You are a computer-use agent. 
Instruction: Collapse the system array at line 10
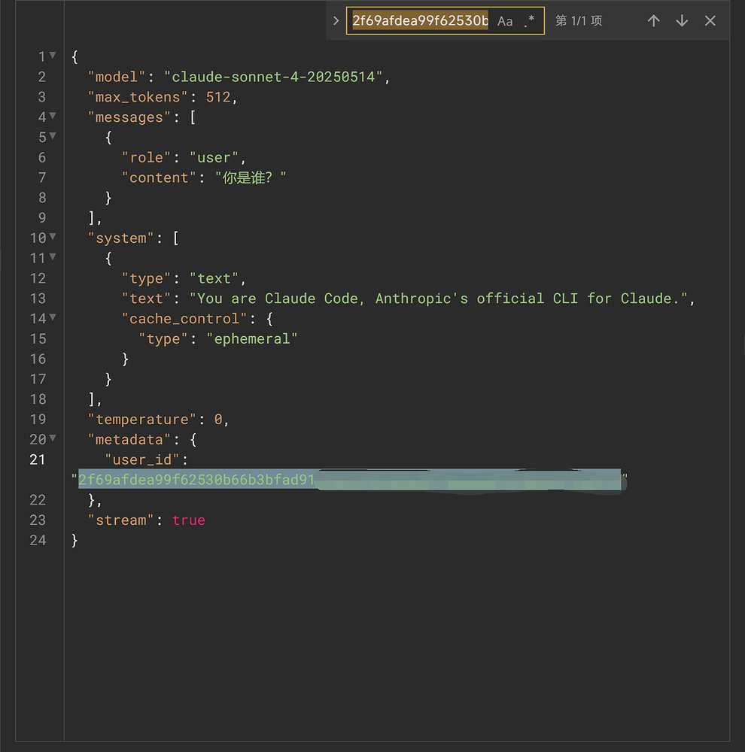[53, 236]
